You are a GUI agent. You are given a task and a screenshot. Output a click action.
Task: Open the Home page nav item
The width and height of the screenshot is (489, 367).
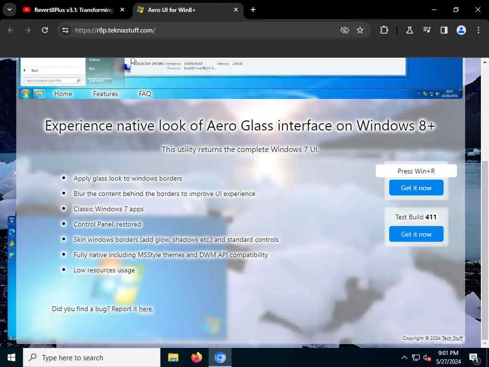(x=63, y=94)
